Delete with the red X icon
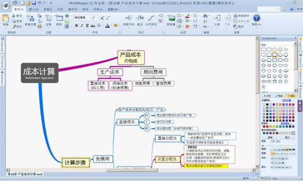 coord(187,26)
